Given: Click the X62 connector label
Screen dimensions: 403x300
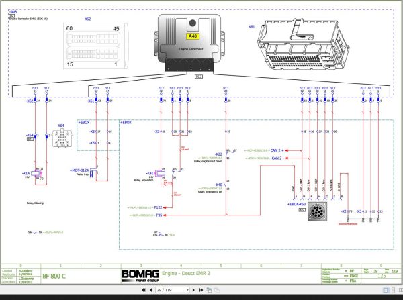Looking at the screenshot, I should 87,19.
